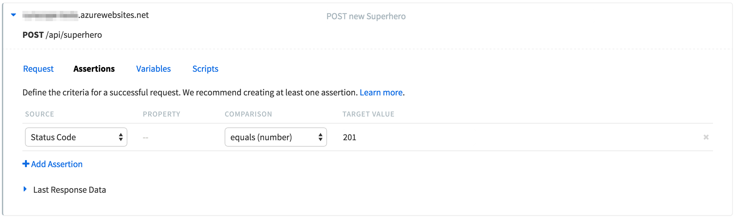Click the POST new Superhero name field

pos(366,16)
